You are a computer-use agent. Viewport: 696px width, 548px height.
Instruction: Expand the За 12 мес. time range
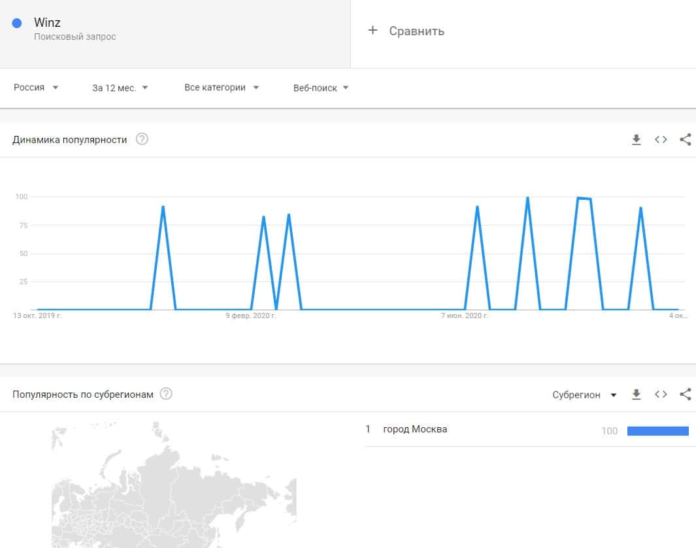120,88
